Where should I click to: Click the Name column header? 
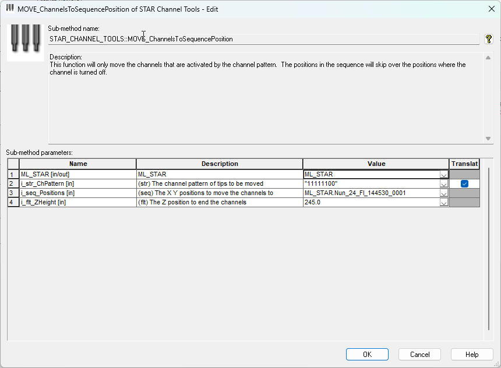(x=77, y=164)
